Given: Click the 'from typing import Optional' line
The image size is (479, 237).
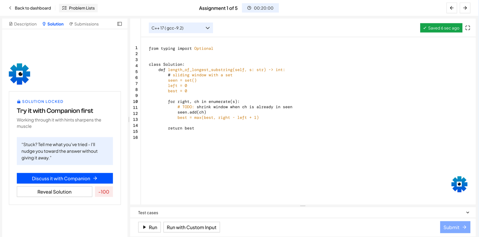Looking at the screenshot, I should click(x=181, y=48).
